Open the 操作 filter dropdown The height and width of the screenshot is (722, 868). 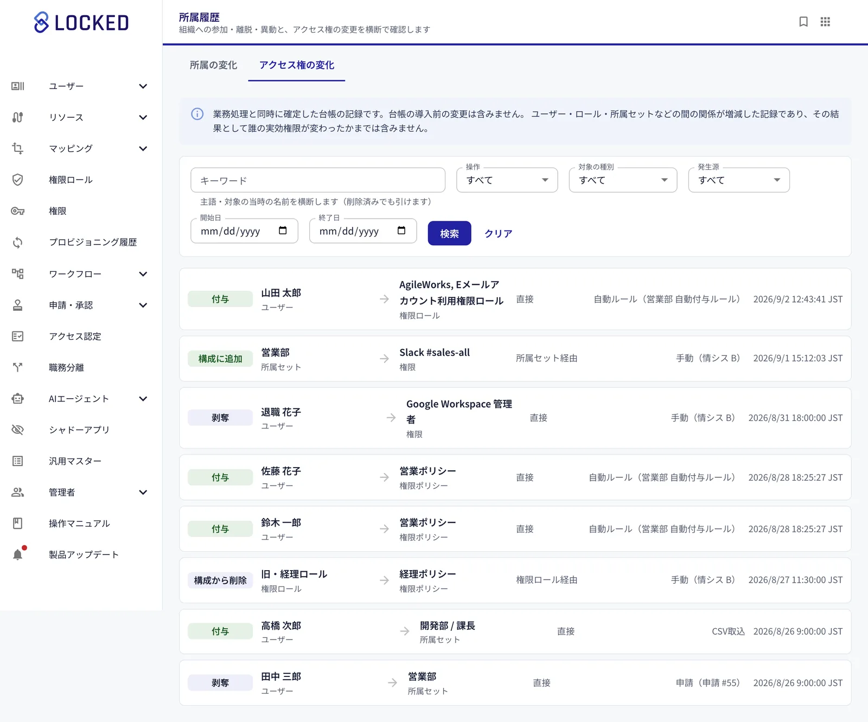point(507,180)
